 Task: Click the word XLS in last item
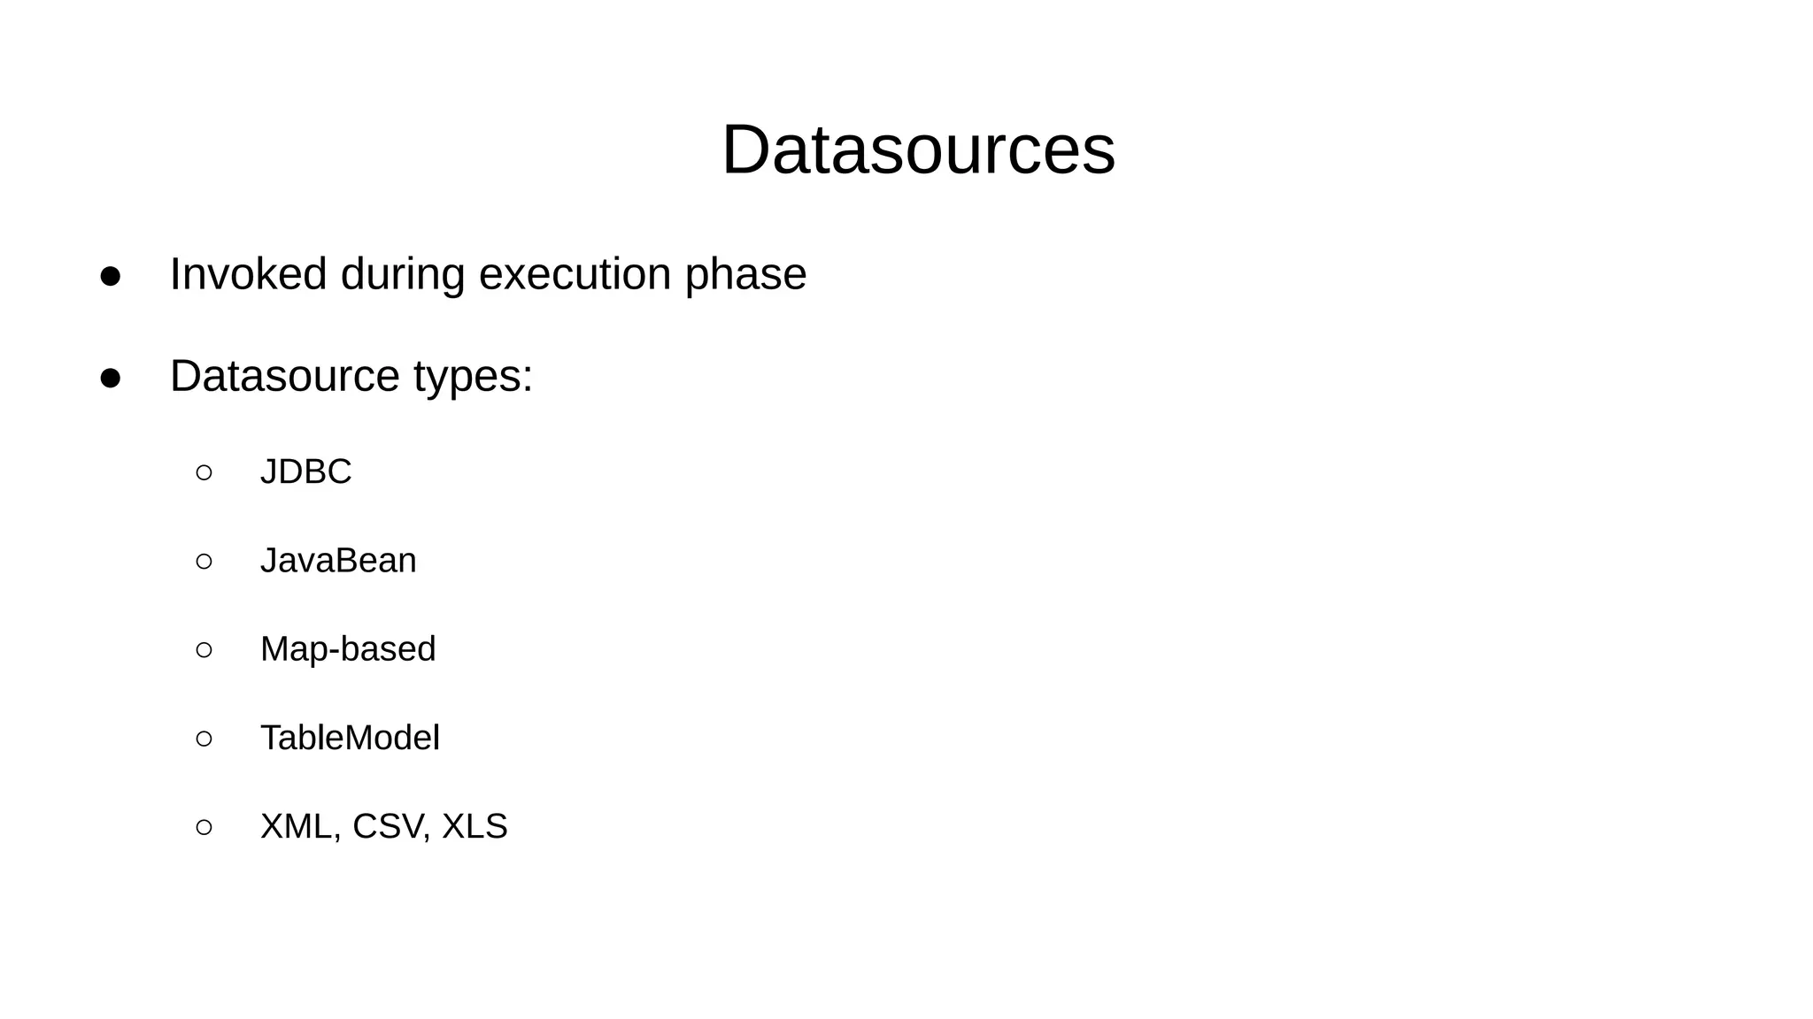474,826
